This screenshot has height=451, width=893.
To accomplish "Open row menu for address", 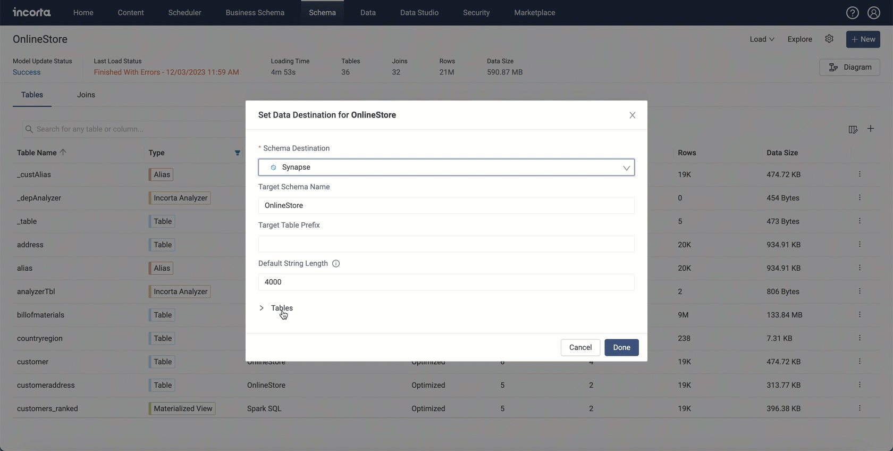I will [x=860, y=245].
